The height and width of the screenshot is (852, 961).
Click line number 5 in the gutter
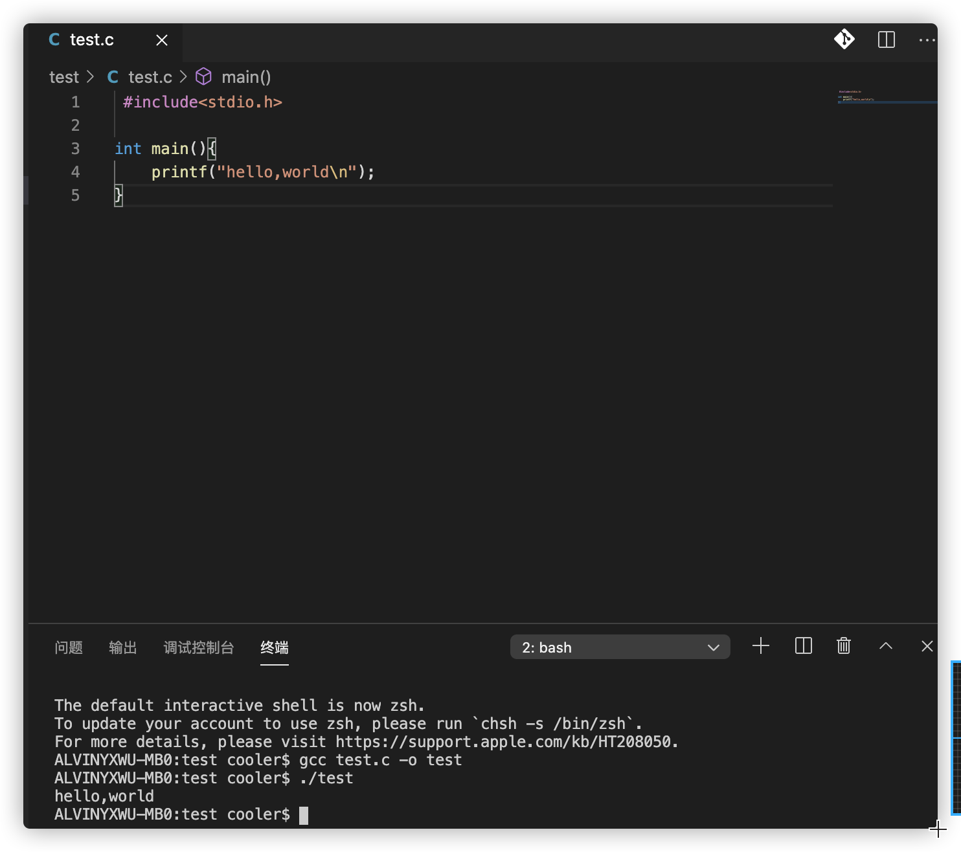pos(76,196)
